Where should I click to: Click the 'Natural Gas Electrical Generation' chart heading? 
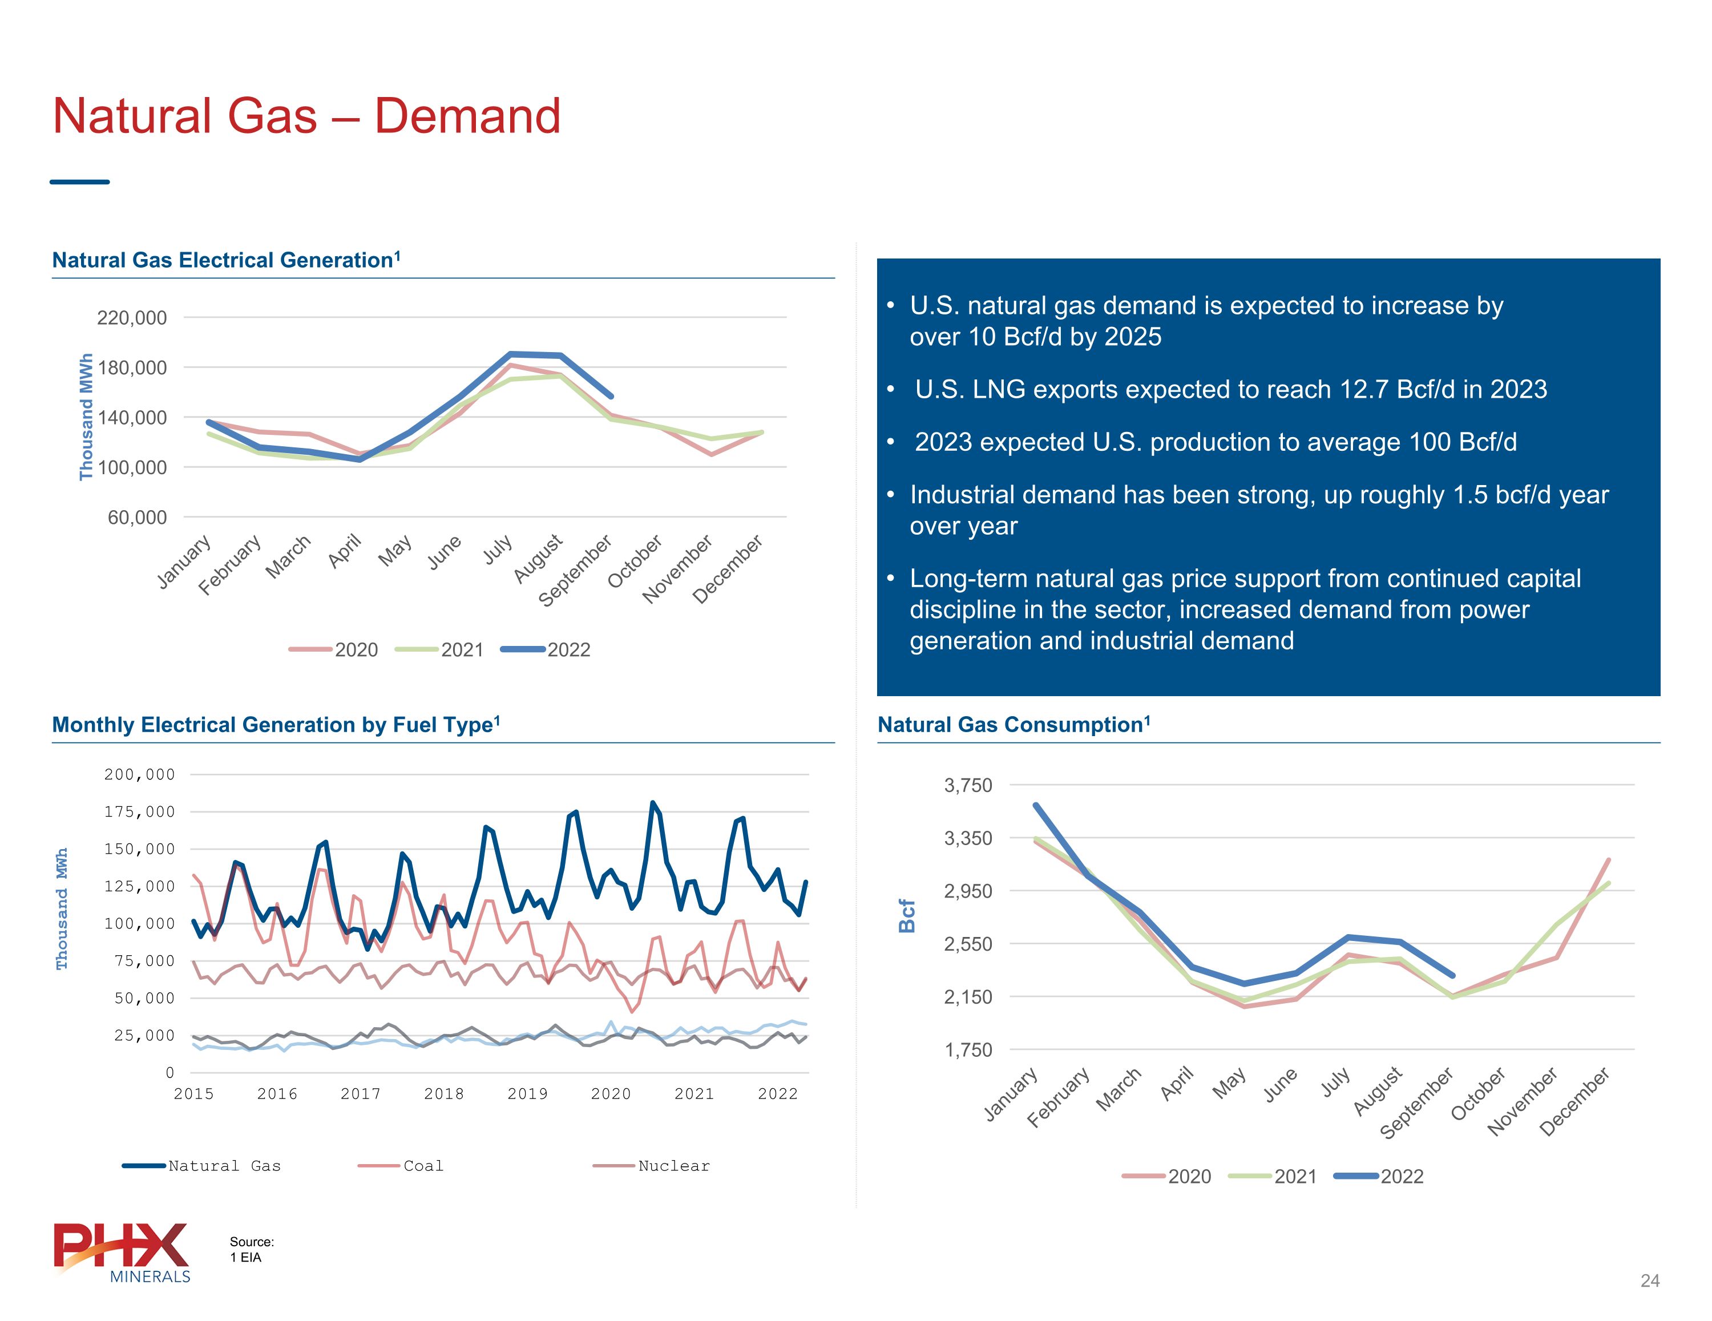tap(226, 260)
